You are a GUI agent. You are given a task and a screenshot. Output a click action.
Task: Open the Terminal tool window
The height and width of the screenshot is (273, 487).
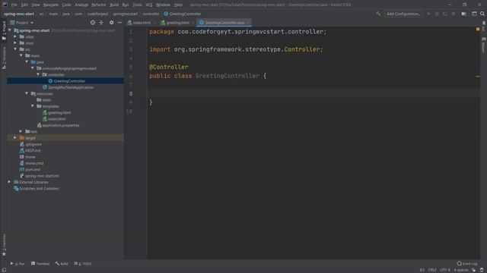[40, 264]
